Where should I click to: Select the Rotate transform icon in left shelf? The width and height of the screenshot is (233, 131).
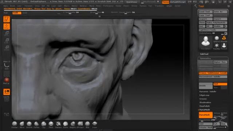point(7,48)
